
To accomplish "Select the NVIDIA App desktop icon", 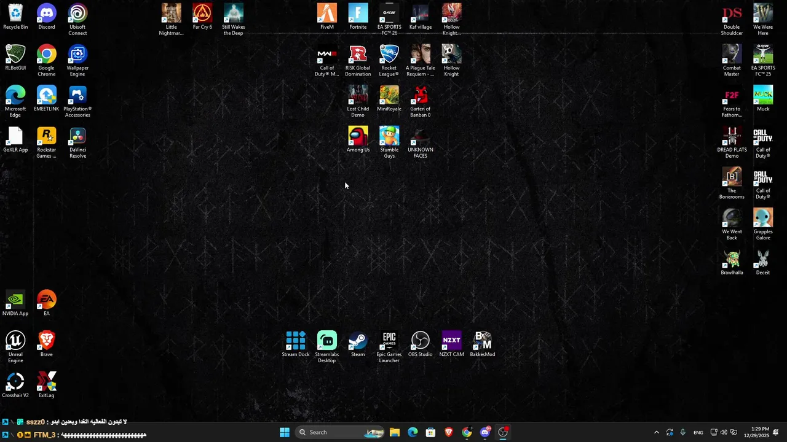I will pos(15,304).
